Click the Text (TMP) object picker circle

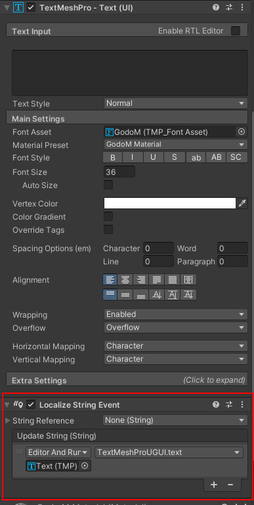(85, 466)
